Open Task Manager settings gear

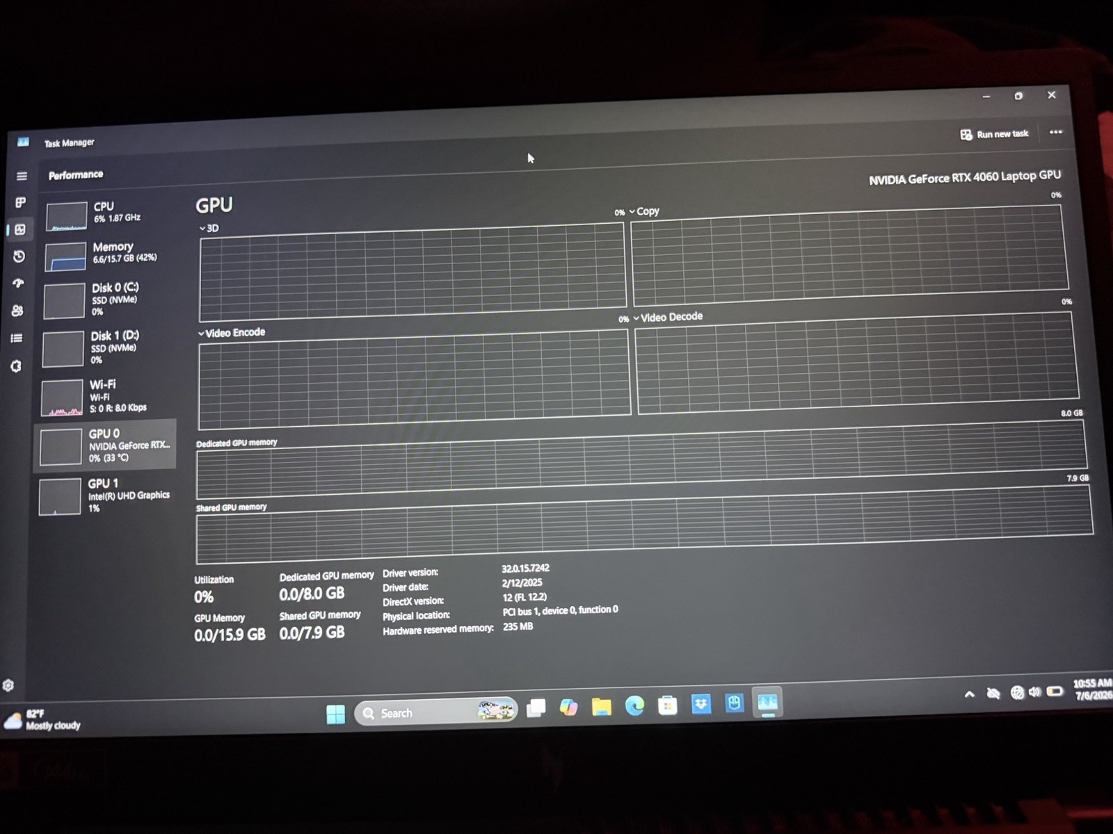[8, 685]
